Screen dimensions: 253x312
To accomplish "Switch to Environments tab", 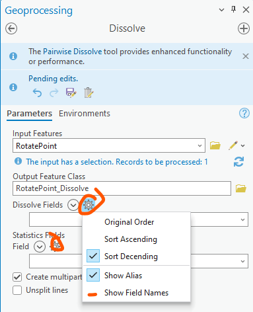I will 85,114.
